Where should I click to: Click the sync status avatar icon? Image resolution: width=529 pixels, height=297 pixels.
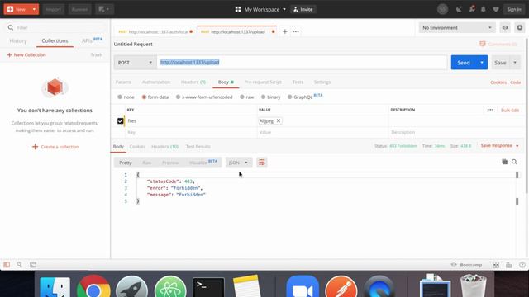click(443, 9)
